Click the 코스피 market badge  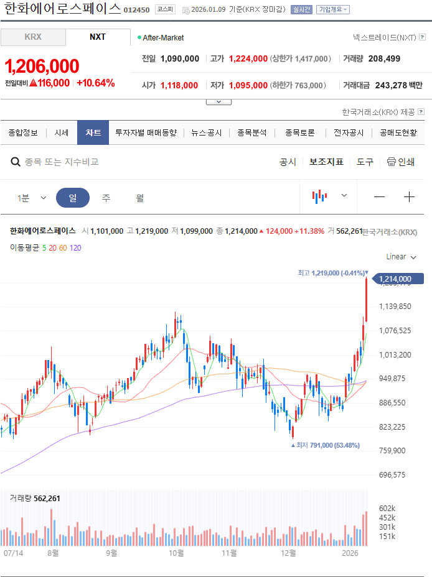(165, 9)
